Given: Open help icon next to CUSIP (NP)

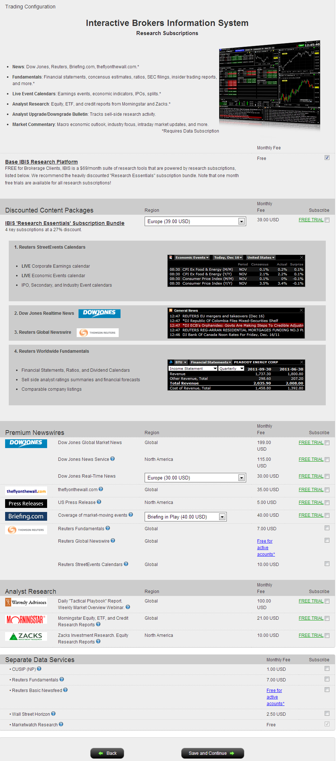Looking at the screenshot, I should [39, 669].
